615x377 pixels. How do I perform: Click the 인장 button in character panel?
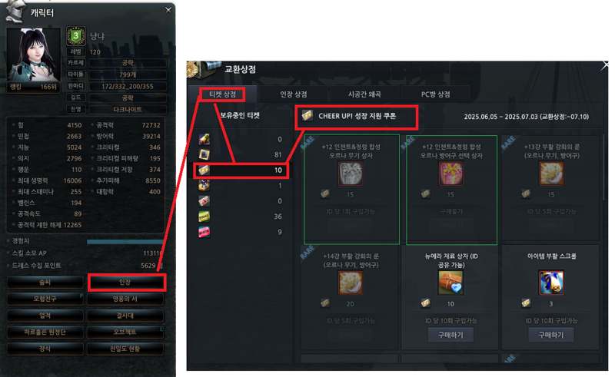click(125, 282)
